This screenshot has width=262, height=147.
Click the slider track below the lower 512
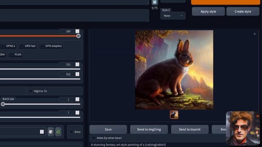(40, 79)
